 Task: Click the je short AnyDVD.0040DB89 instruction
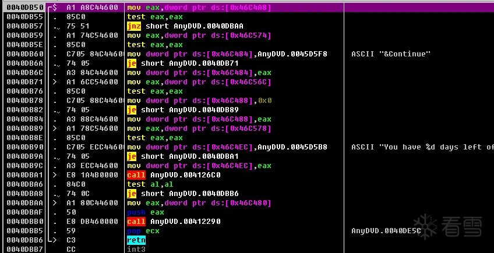[183, 110]
